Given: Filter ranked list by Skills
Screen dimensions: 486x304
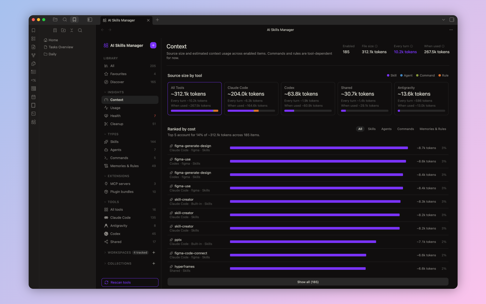Looking at the screenshot, I should point(372,129).
